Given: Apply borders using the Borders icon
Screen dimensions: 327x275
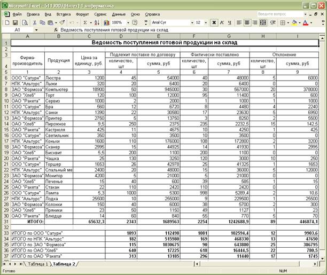Looking at the screenshot, I should (283, 22).
